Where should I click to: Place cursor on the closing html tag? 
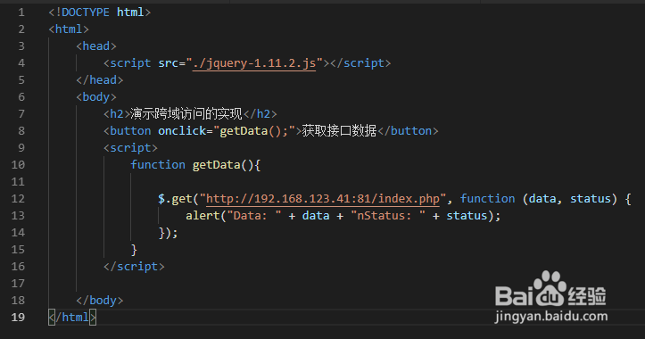[72, 318]
